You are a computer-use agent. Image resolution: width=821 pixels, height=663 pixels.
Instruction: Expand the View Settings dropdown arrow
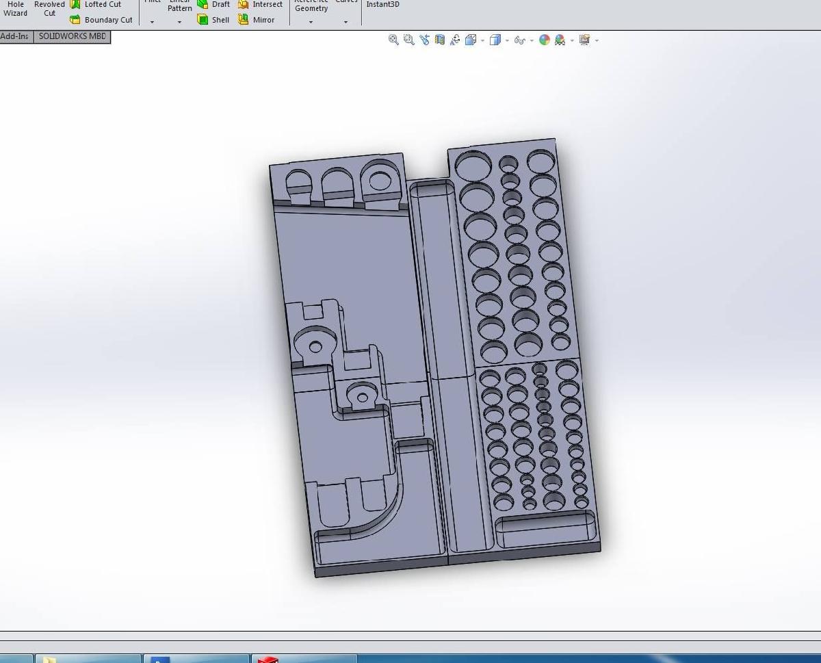pyautogui.click(x=597, y=40)
